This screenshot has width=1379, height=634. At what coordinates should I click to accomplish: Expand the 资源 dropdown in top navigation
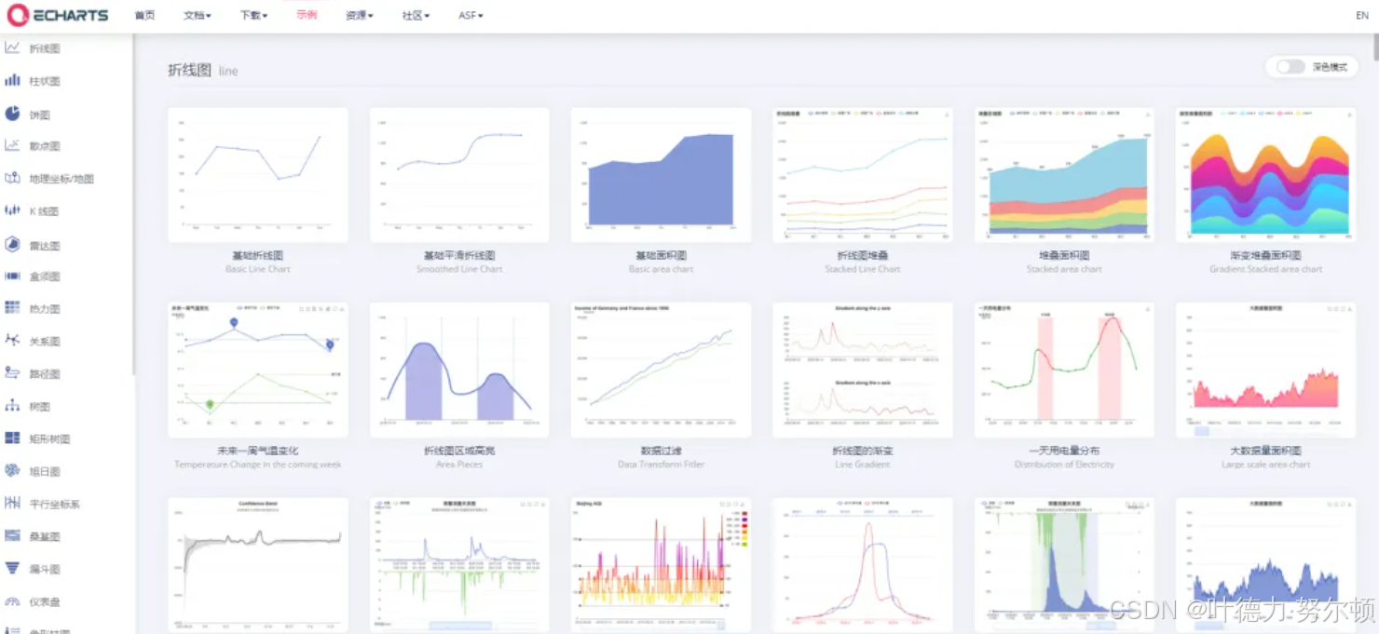click(x=359, y=15)
